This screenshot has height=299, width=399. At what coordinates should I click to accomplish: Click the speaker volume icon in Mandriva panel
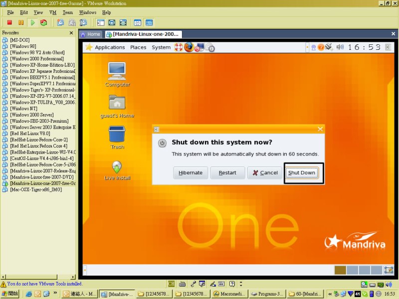[x=340, y=47]
